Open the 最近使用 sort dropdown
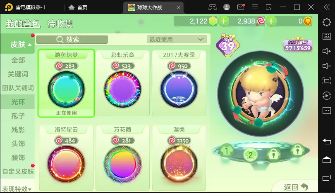The image size is (335, 193). coord(177,40)
